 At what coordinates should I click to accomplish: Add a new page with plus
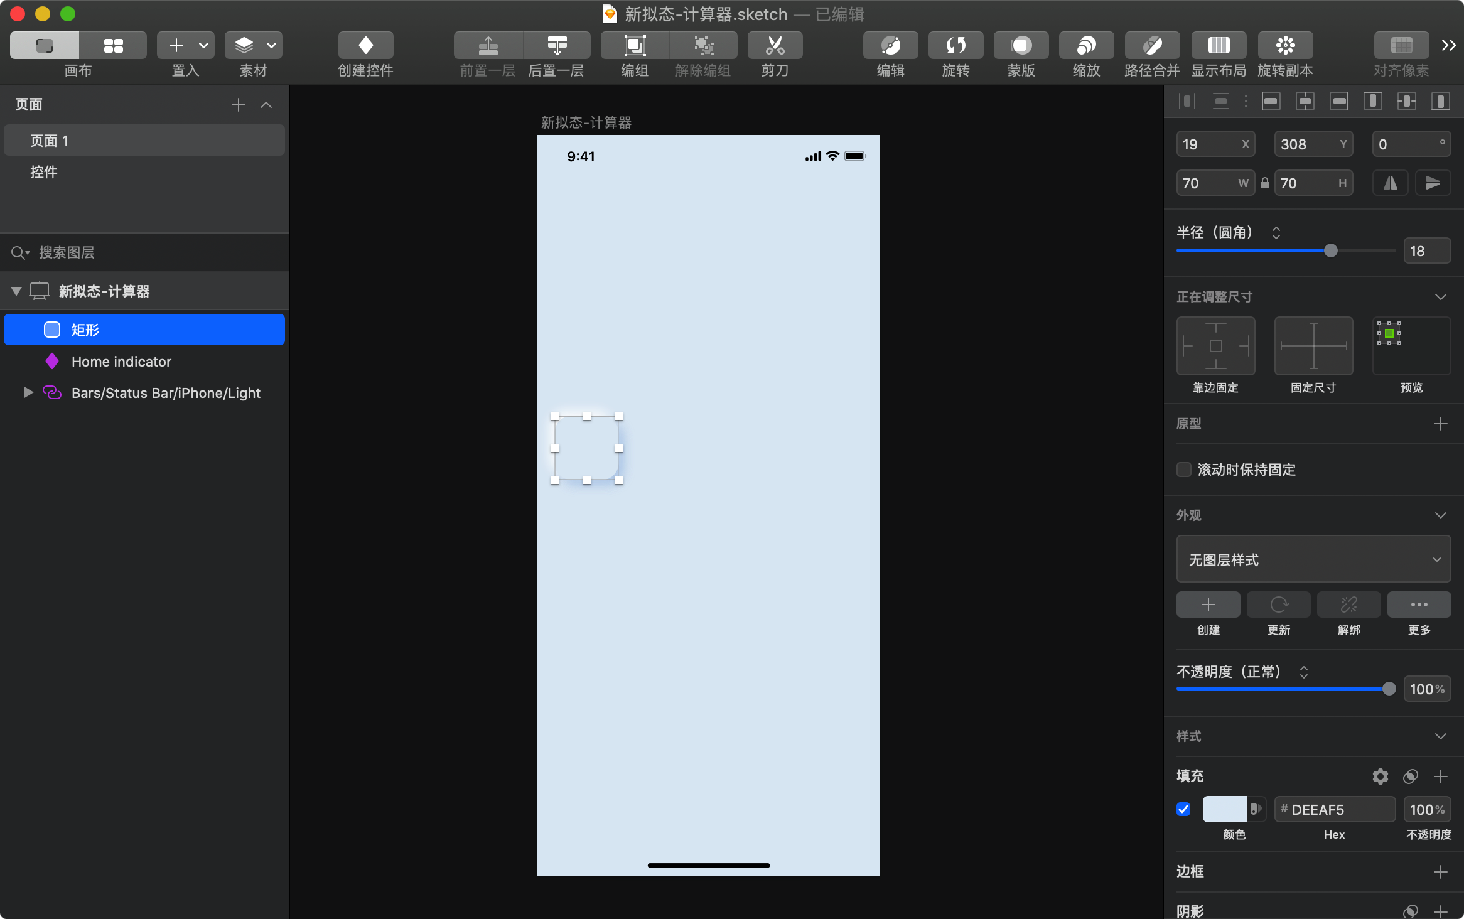(238, 105)
